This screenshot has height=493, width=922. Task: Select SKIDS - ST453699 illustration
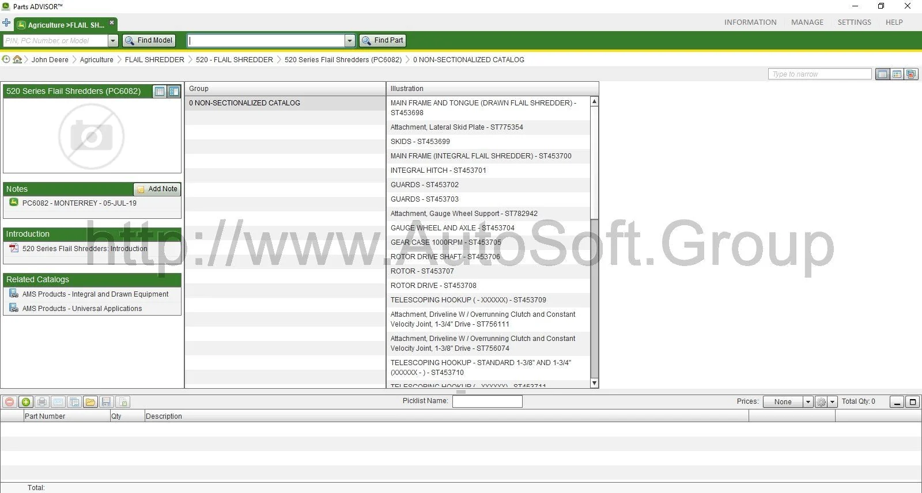point(489,142)
